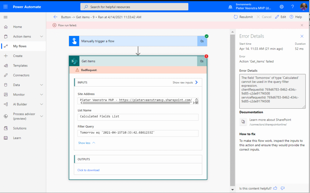Viewport: 310px width, 193px height.
Task: Click the List Name field
Action: pos(138,117)
